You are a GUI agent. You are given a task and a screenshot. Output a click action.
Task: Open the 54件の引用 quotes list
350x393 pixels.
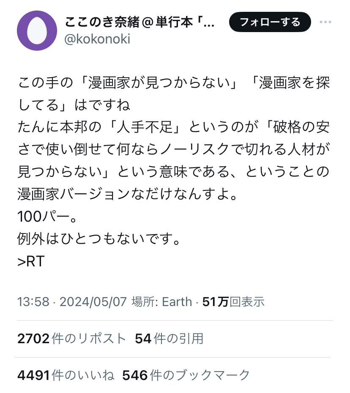[x=169, y=338]
